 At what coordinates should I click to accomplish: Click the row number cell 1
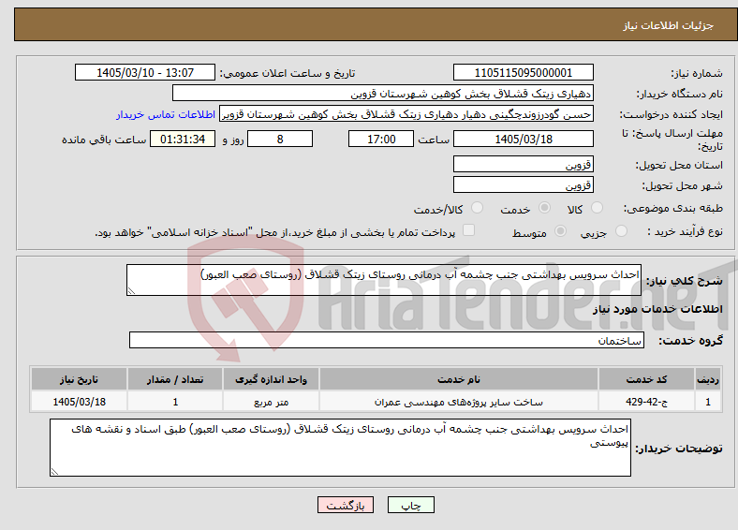click(x=708, y=402)
